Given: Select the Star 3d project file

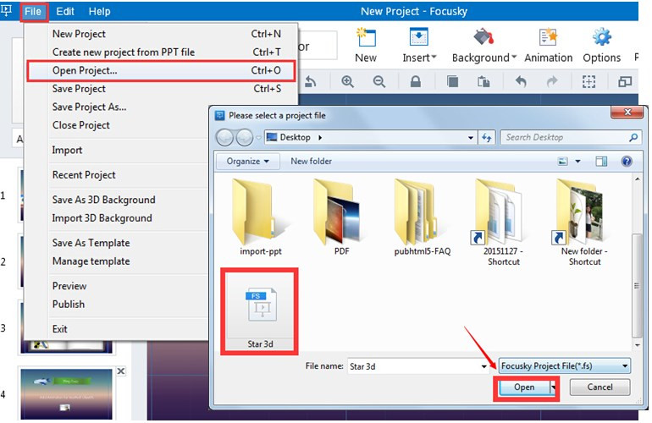Looking at the screenshot, I should (x=259, y=311).
